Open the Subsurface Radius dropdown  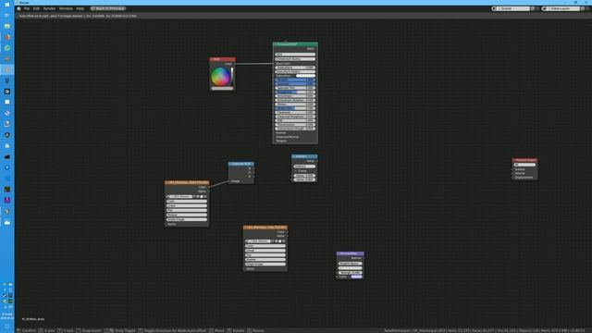tap(295, 72)
